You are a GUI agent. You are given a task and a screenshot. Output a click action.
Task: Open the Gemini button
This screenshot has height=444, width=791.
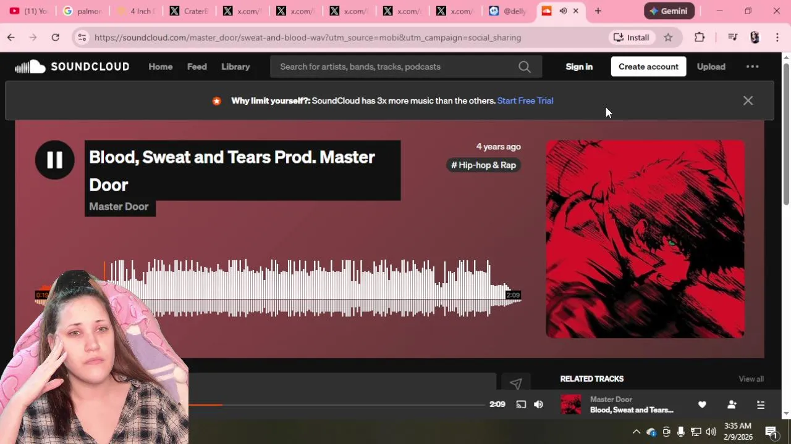tap(669, 11)
